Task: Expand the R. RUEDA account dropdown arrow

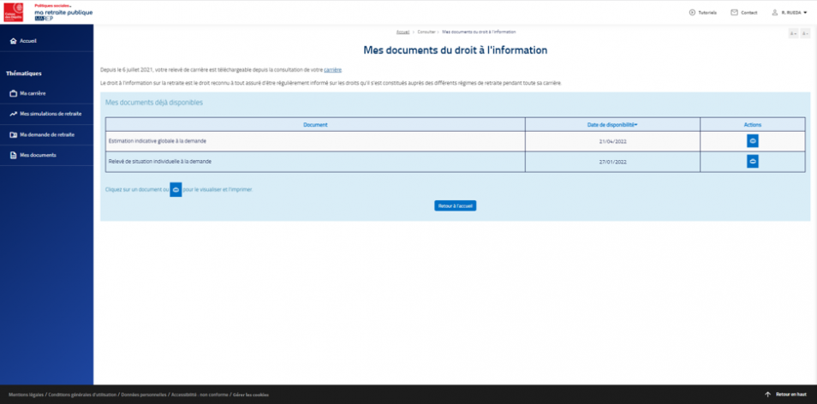Action: [805, 13]
